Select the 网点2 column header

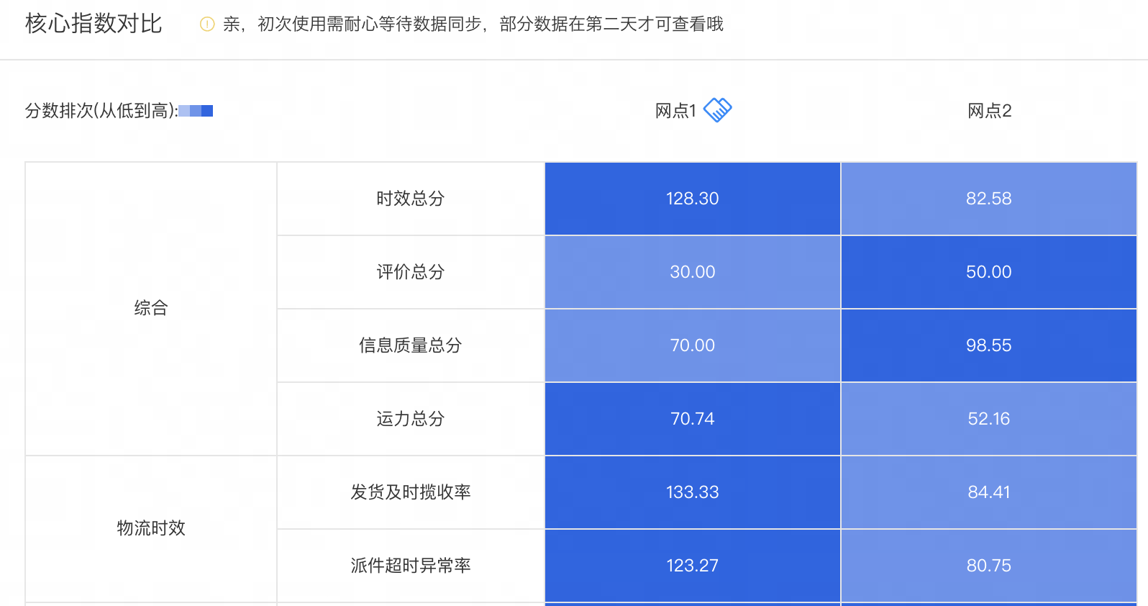[x=989, y=111]
